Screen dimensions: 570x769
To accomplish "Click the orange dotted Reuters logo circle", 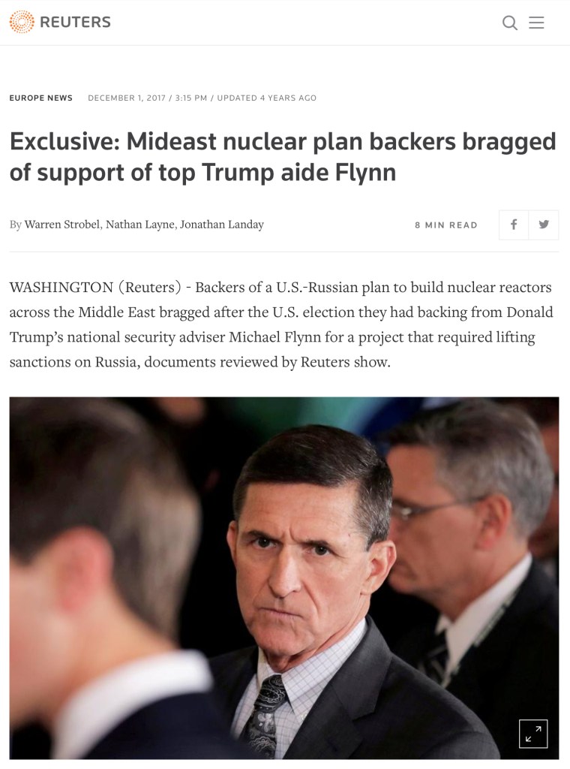I will point(22,22).
